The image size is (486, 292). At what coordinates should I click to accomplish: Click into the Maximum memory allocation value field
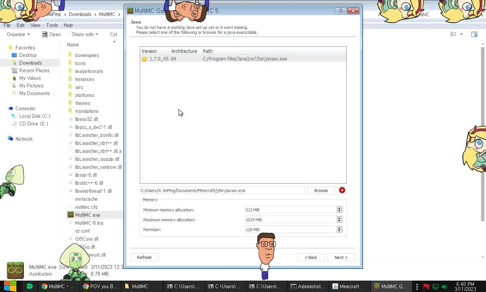point(290,220)
